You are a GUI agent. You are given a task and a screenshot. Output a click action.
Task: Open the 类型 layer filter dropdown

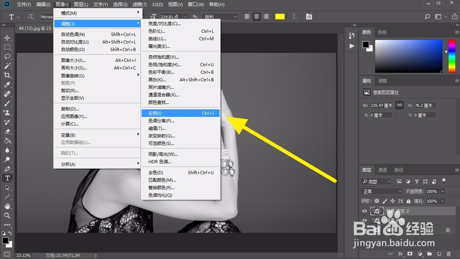tap(376, 182)
